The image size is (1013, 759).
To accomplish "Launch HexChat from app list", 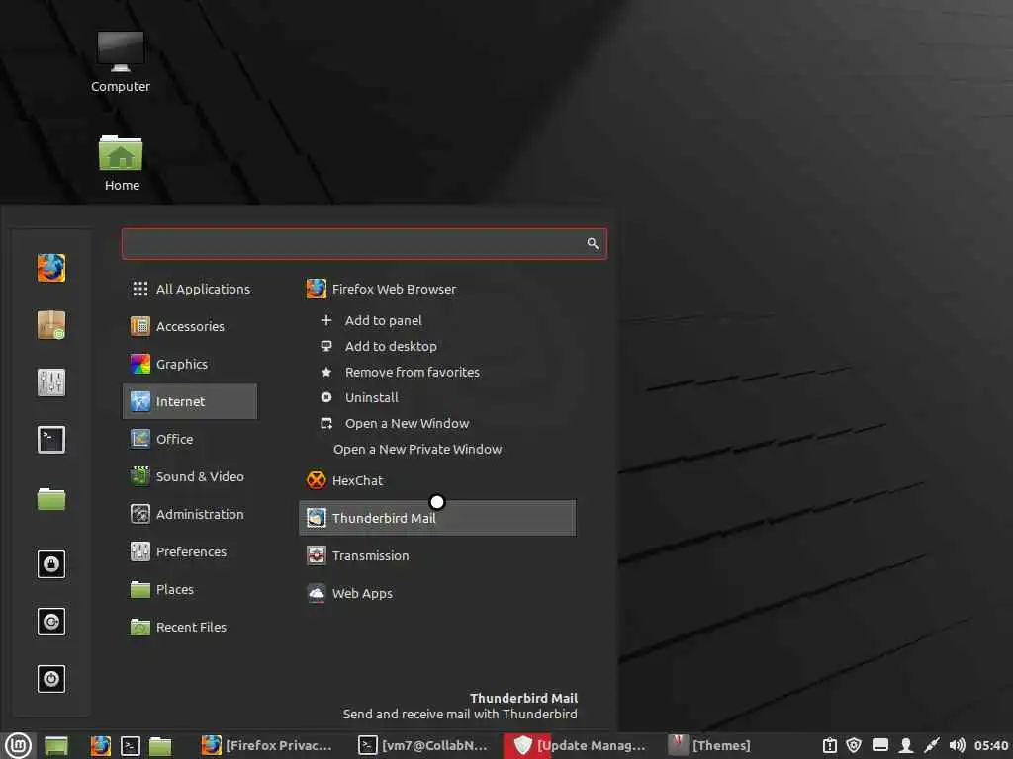I will coord(437,480).
